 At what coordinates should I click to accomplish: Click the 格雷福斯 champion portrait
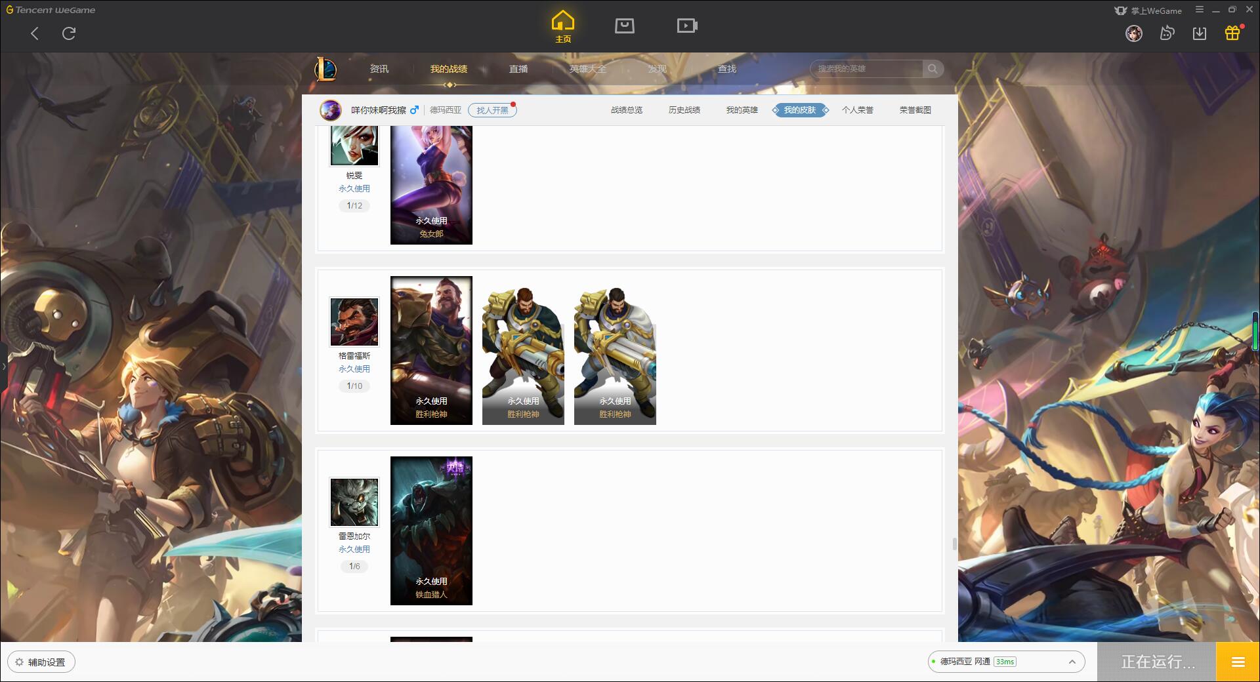(x=354, y=322)
